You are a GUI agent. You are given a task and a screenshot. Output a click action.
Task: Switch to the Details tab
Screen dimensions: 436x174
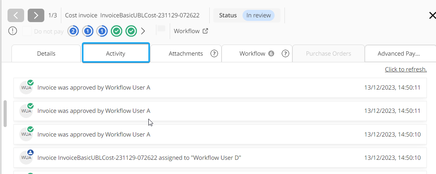(x=46, y=54)
